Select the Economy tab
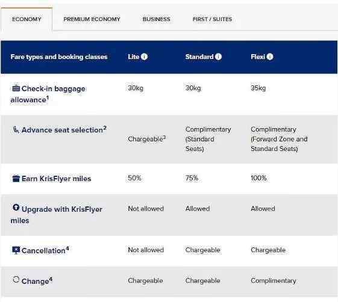Screen dimensions: 338x302 click(x=27, y=19)
